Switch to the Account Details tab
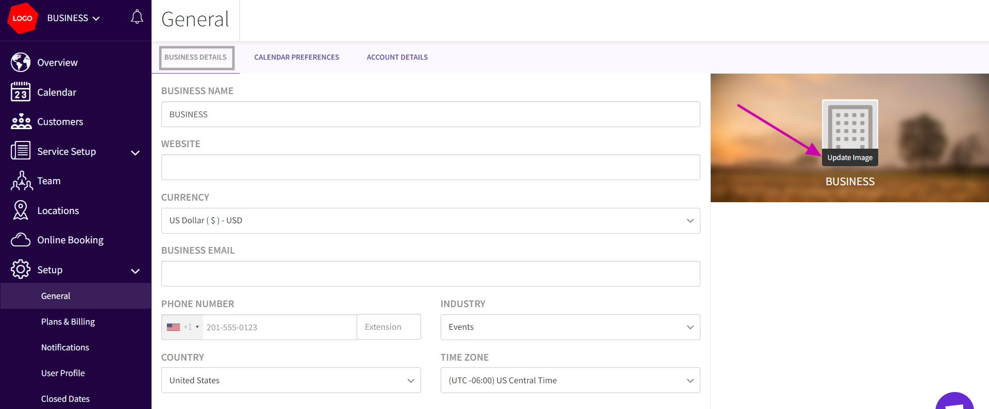The width and height of the screenshot is (989, 409). 397,57
